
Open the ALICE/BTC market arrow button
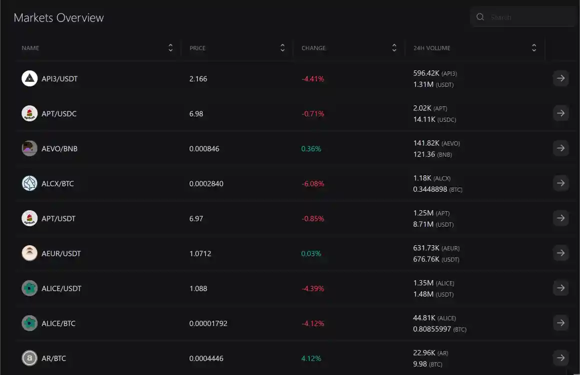(560, 323)
